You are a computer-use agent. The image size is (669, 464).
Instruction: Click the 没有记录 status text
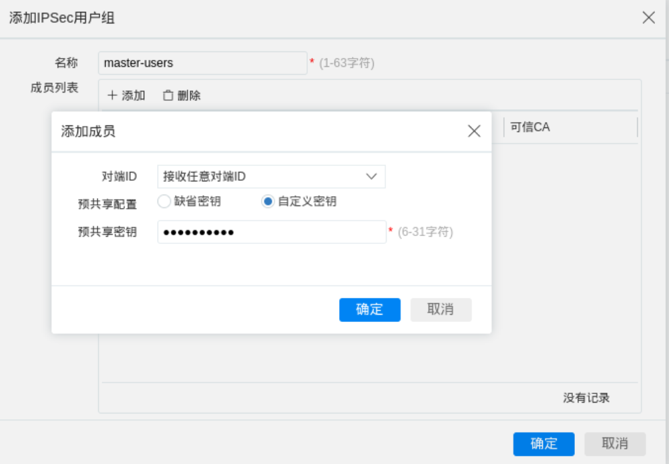[x=586, y=398]
